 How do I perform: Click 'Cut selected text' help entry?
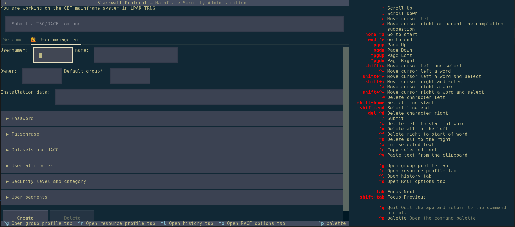tap(411, 145)
